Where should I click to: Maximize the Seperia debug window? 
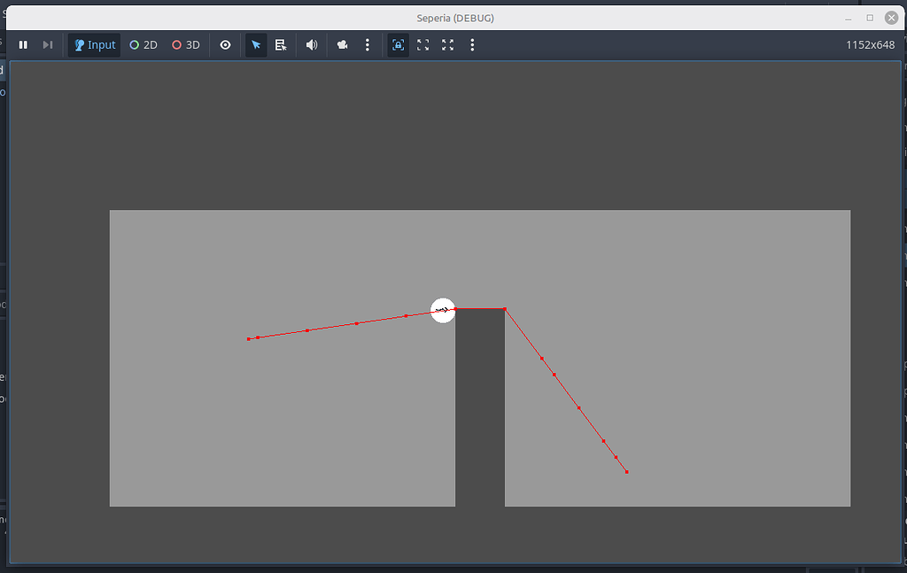870,18
